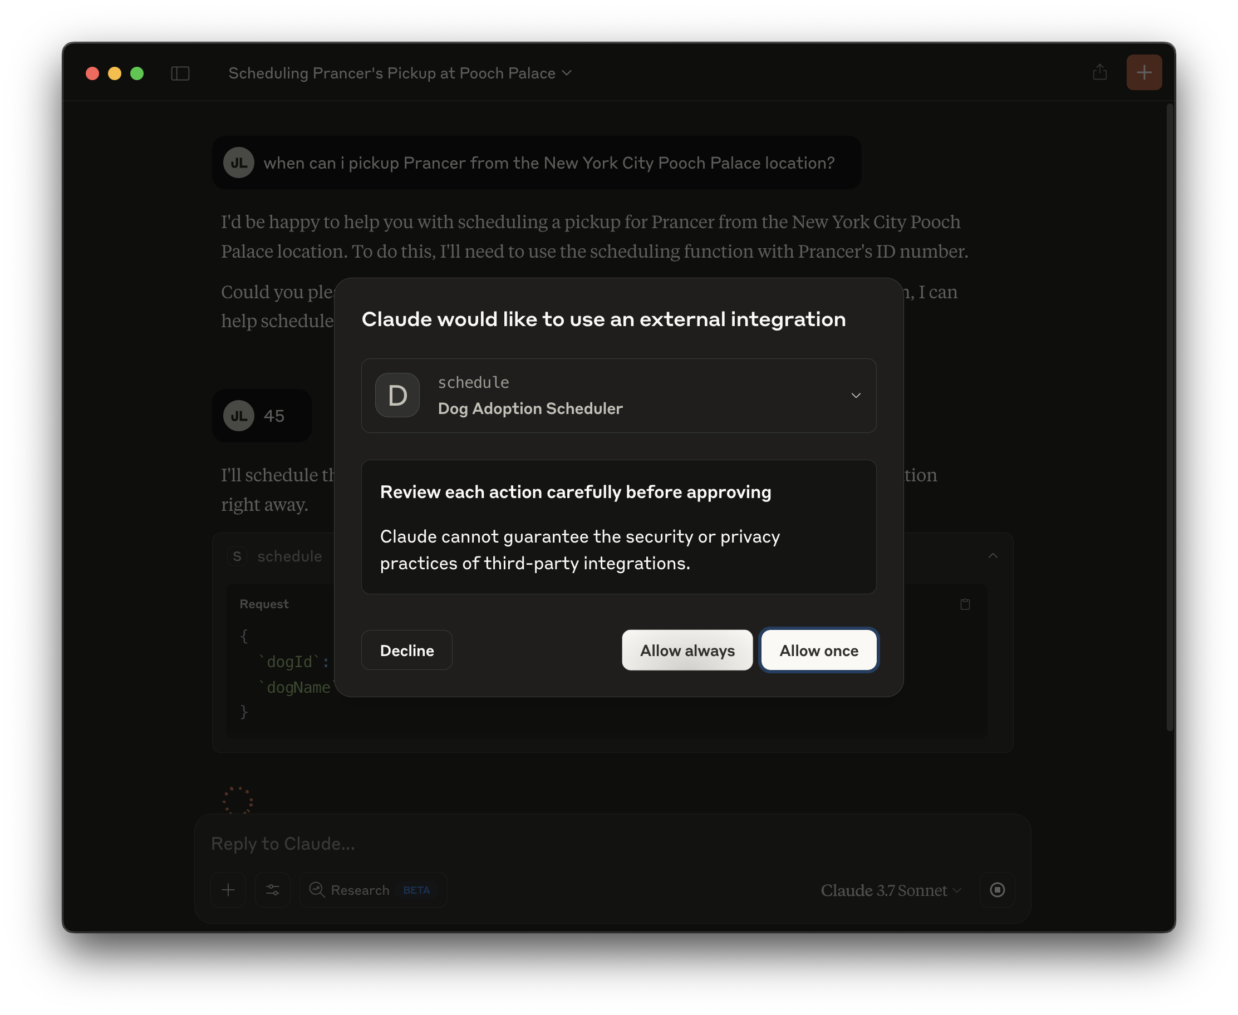Viewport: 1238px width, 1015px height.
Task: Click the green macOS fullscreen button
Action: (x=137, y=73)
